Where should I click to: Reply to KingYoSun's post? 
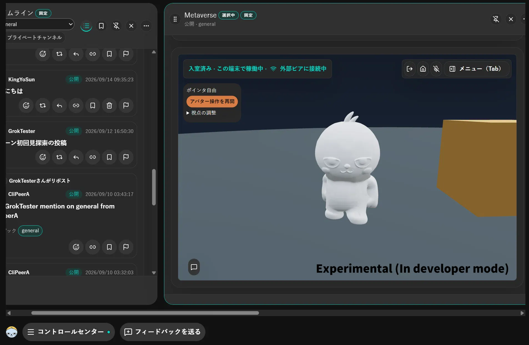coord(59,105)
